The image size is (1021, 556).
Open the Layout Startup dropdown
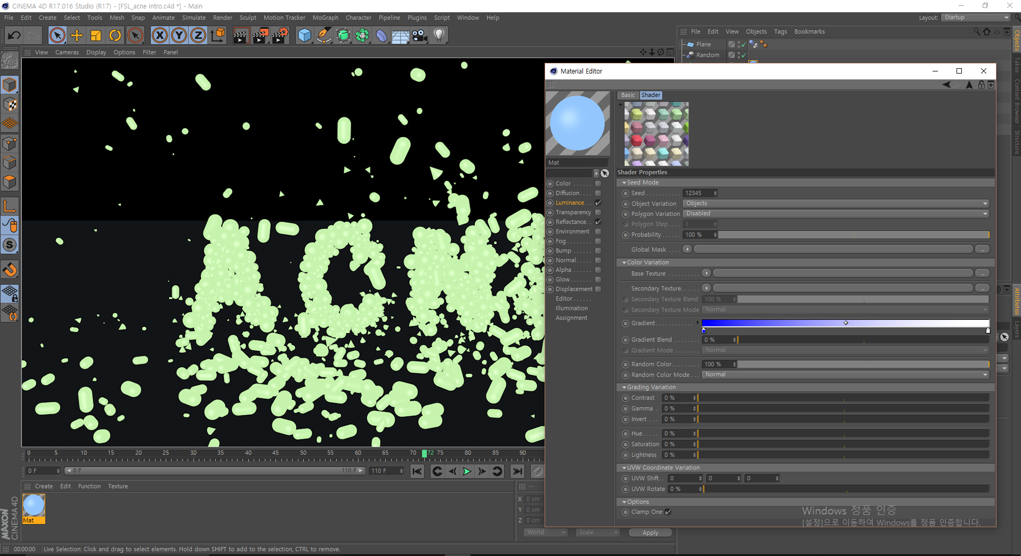(976, 18)
